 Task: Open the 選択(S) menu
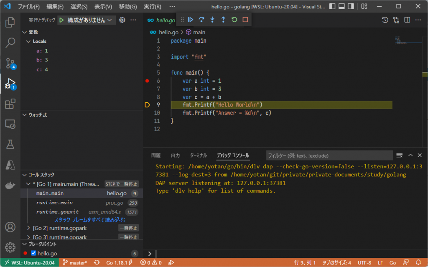click(79, 7)
